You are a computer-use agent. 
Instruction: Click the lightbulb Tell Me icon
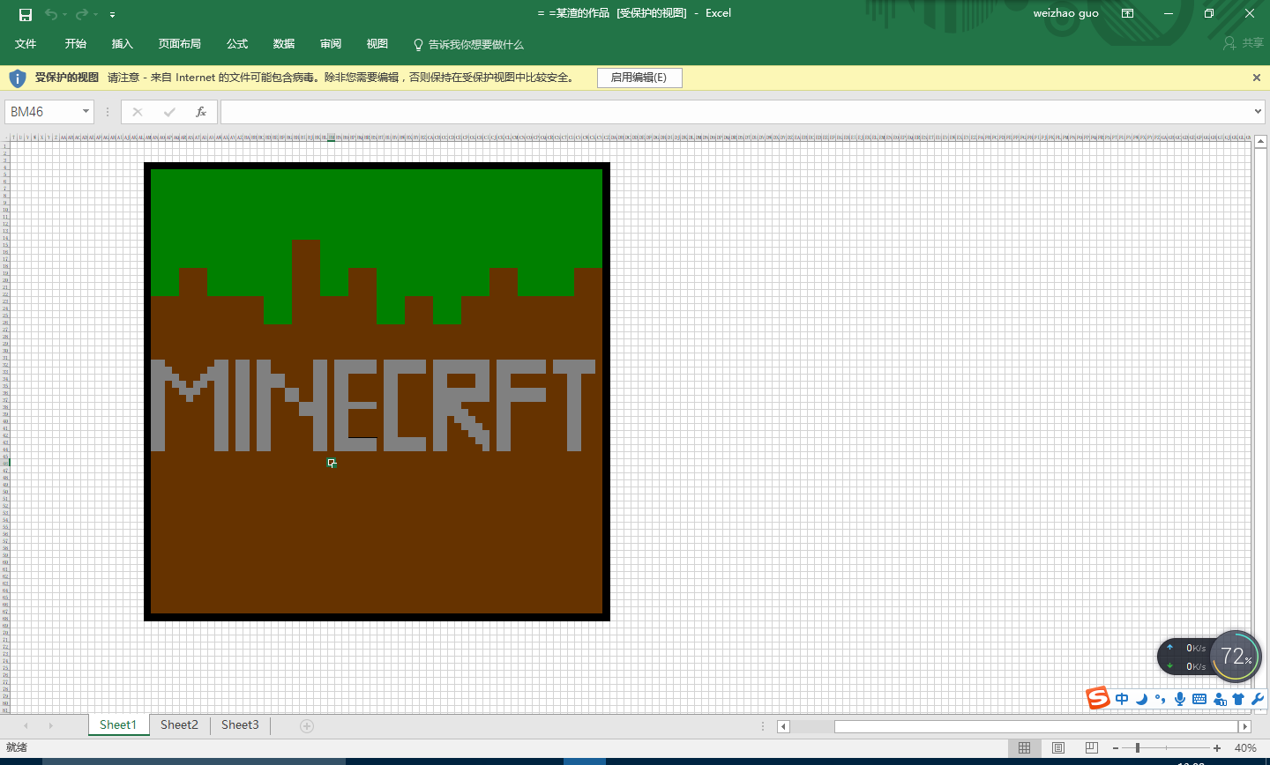click(x=418, y=44)
